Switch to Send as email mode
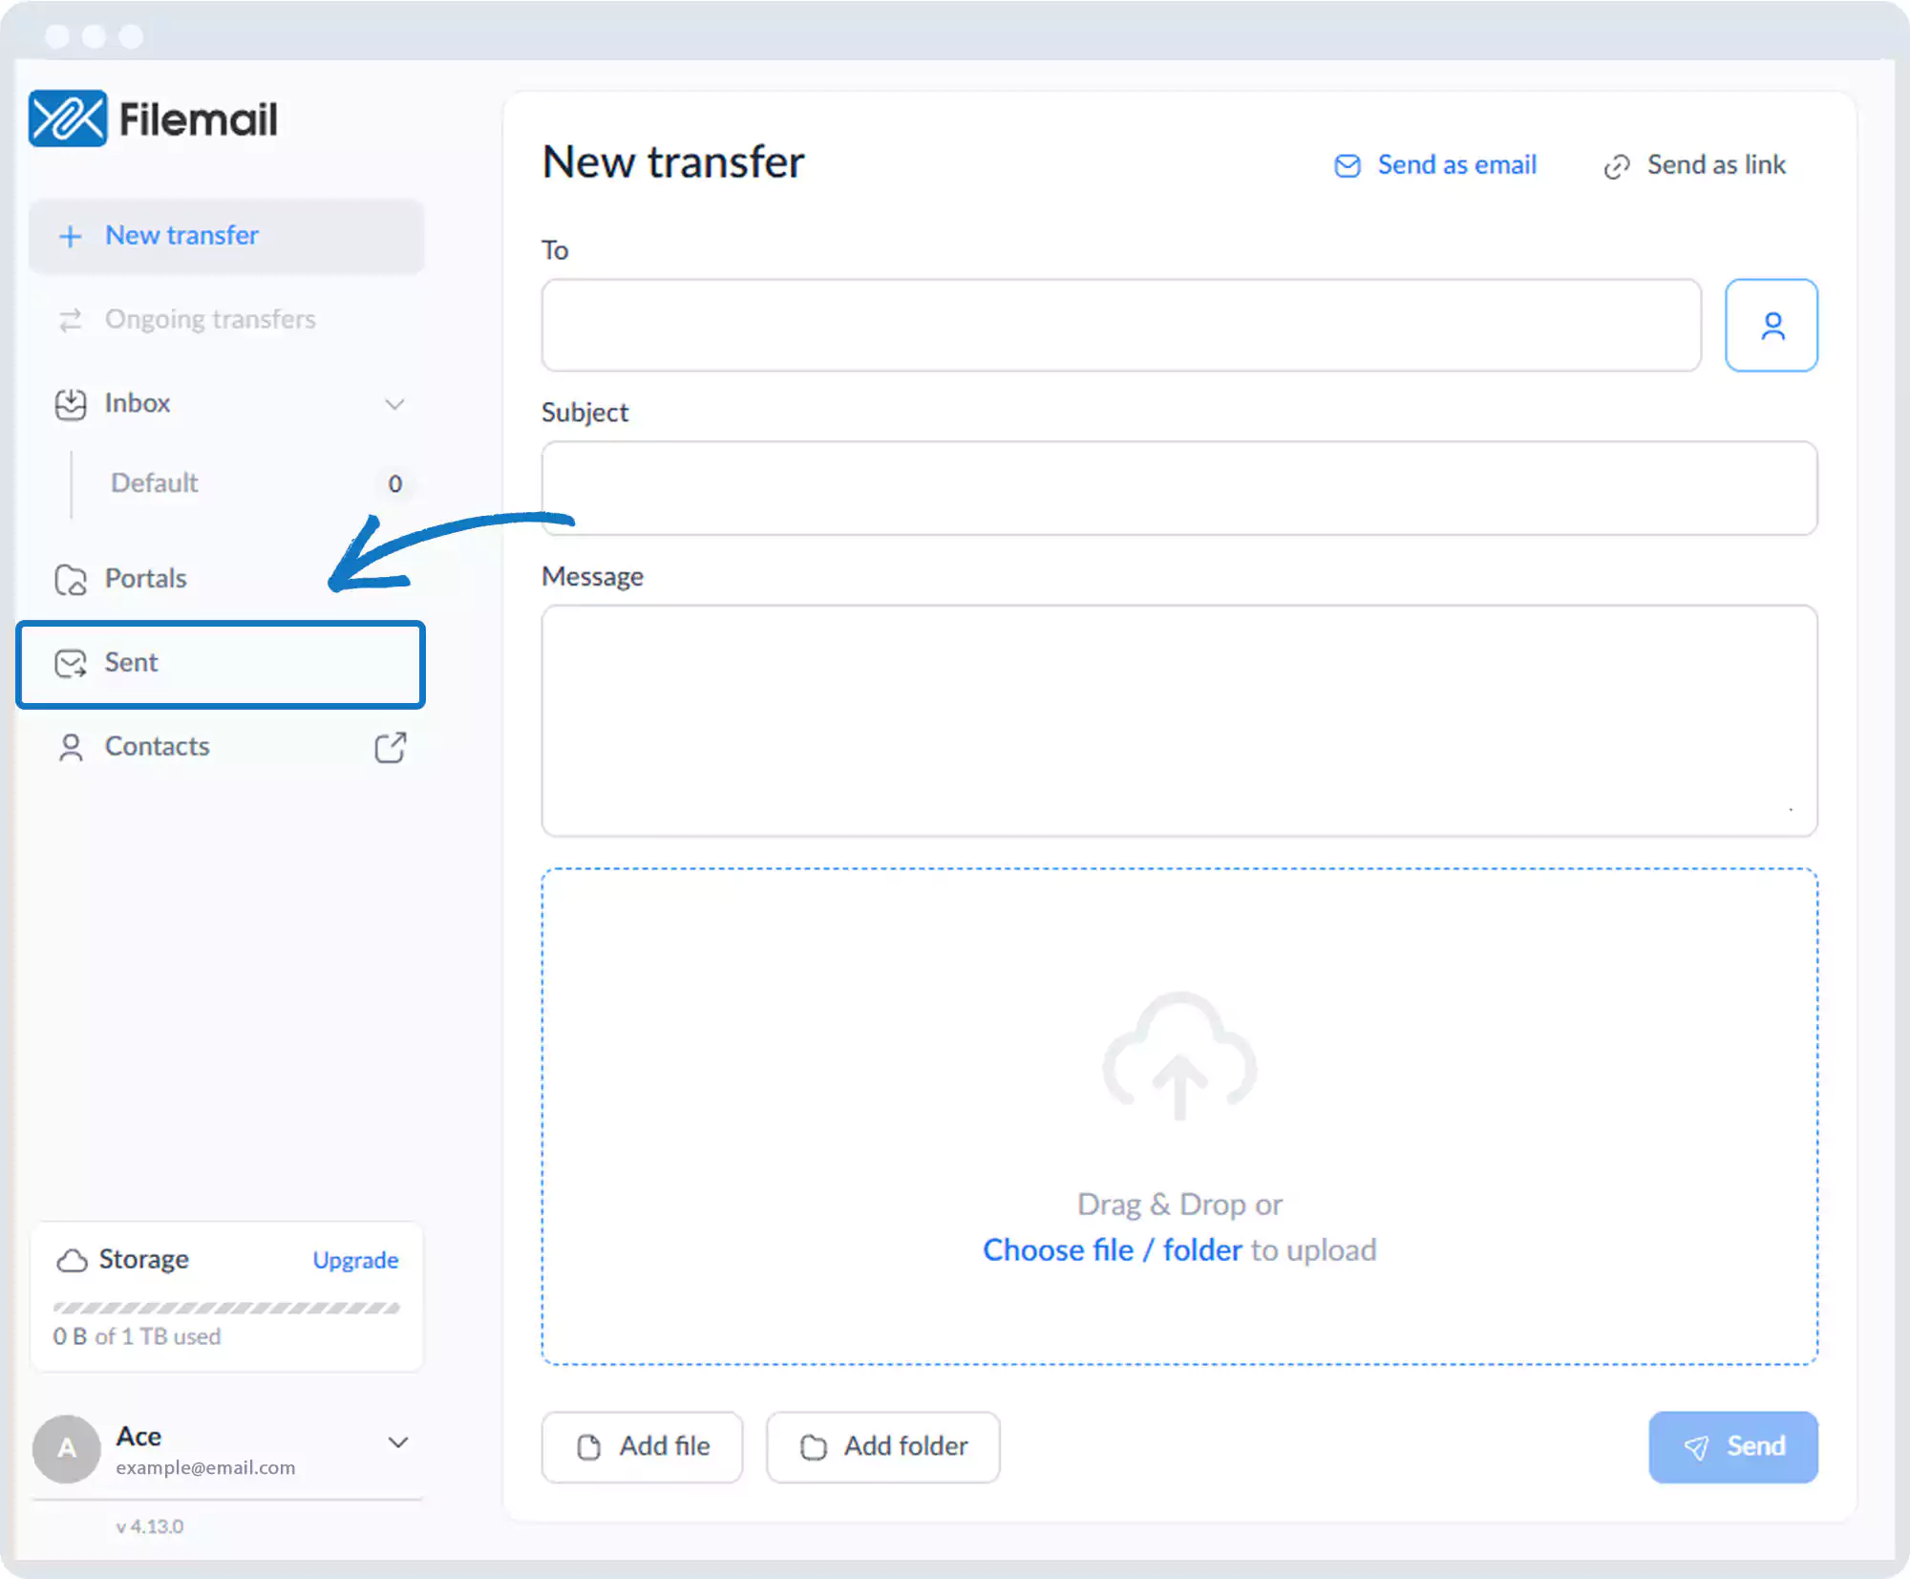Image resolution: width=1910 pixels, height=1579 pixels. pos(1435,165)
